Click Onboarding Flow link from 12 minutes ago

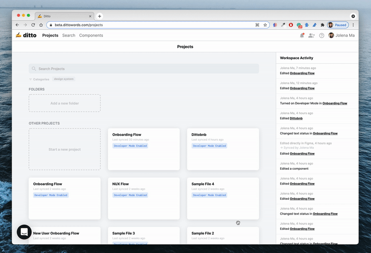[302, 88]
